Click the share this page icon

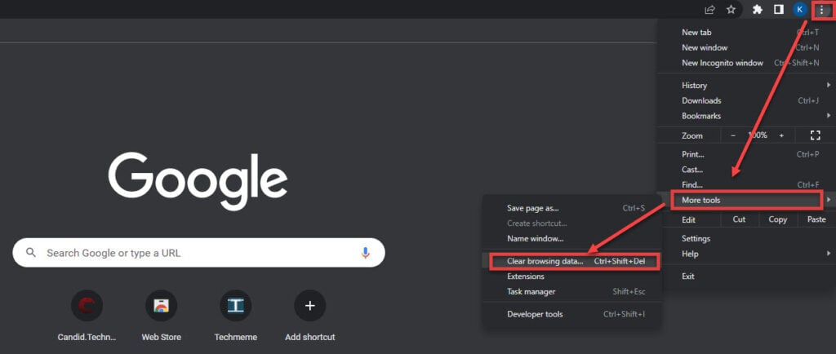pyautogui.click(x=709, y=10)
